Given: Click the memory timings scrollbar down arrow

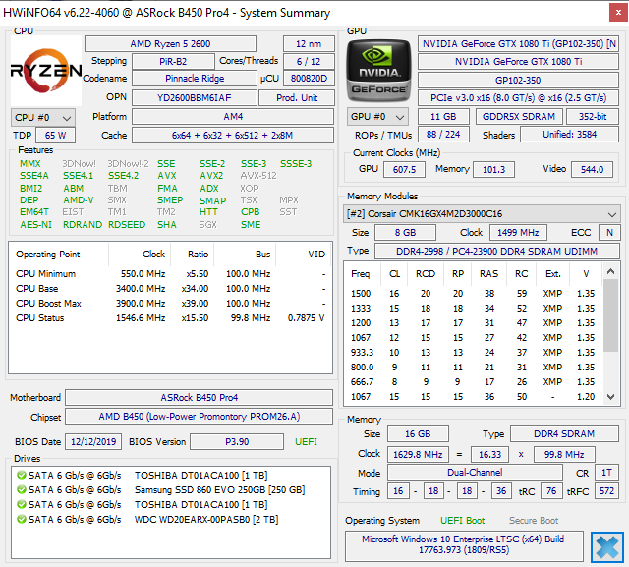Looking at the screenshot, I should [610, 397].
